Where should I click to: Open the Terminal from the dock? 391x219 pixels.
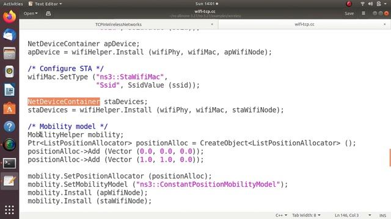pyautogui.click(x=10, y=163)
